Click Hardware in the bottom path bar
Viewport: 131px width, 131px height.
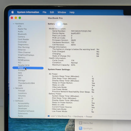tap(78, 117)
